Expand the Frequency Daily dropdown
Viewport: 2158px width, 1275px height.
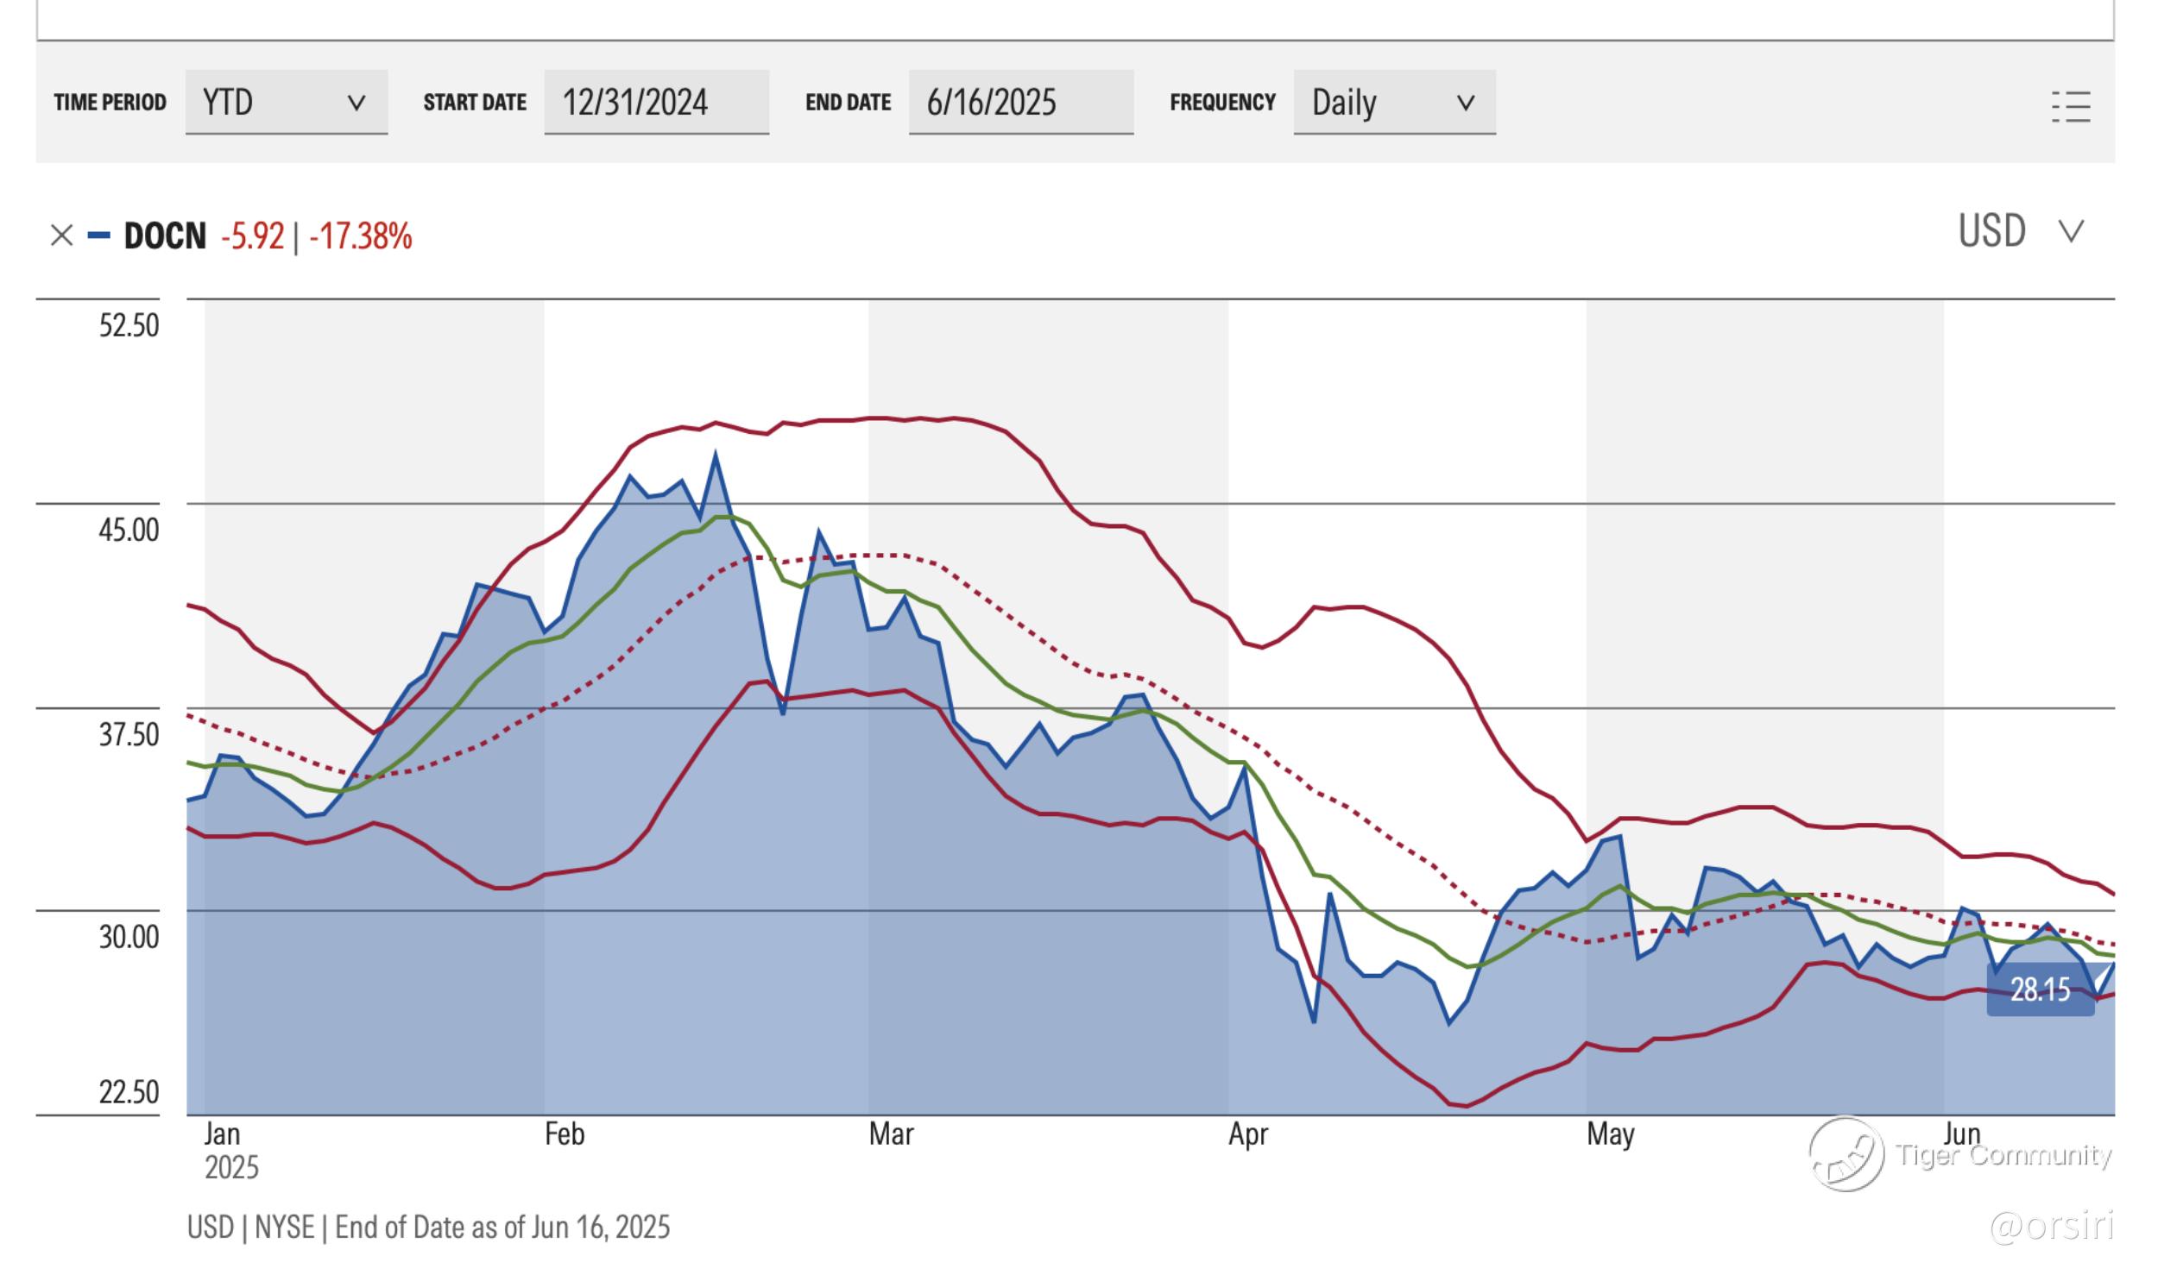(x=1393, y=102)
